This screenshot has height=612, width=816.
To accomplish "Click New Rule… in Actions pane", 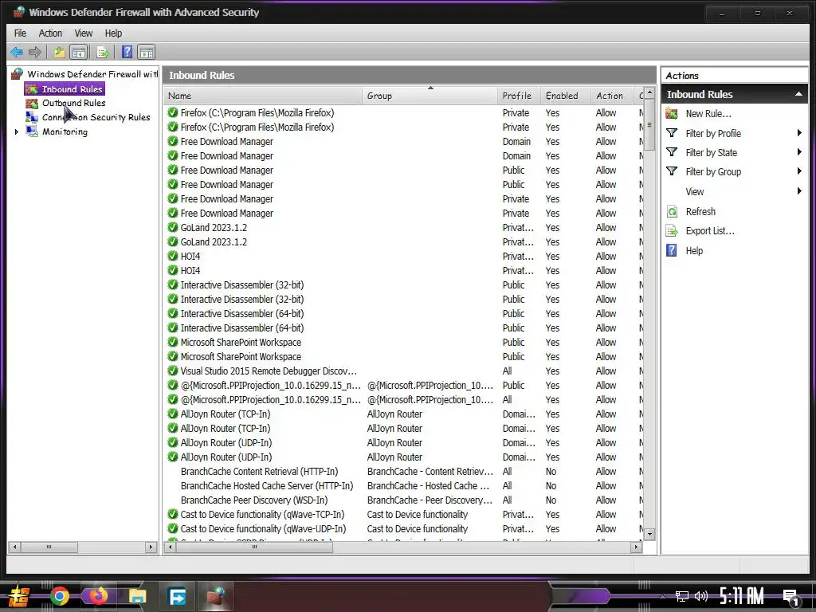I will coord(708,113).
